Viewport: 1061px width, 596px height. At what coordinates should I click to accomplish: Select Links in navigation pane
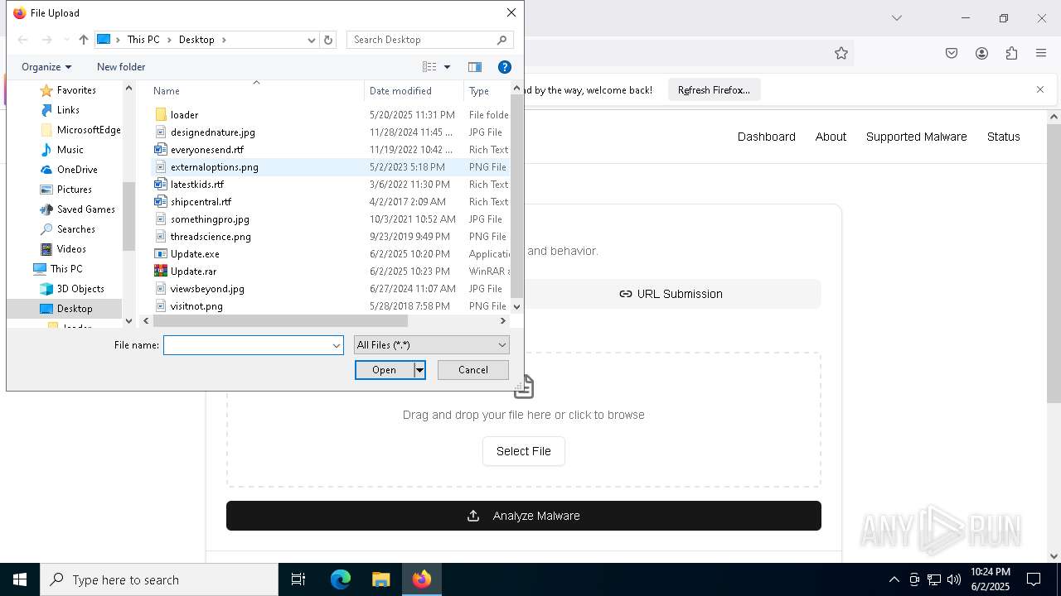(68, 110)
